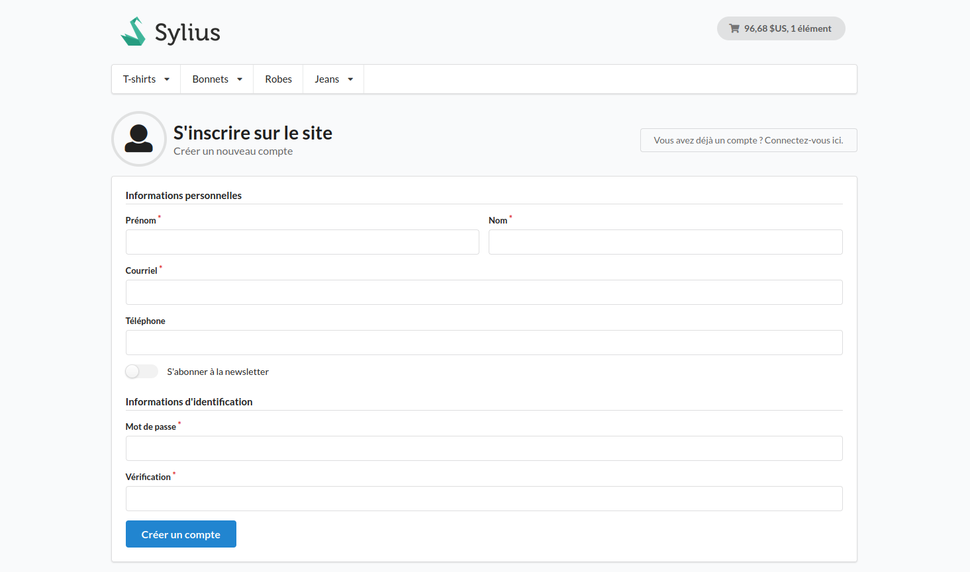Click the 'S'inscrire sur le site' heading
970x572 pixels.
click(253, 133)
